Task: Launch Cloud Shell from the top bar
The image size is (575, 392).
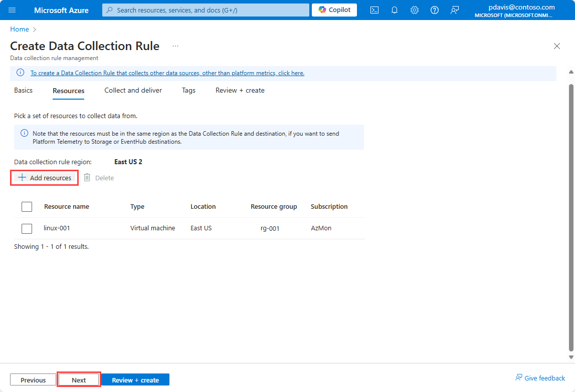Action: point(374,10)
